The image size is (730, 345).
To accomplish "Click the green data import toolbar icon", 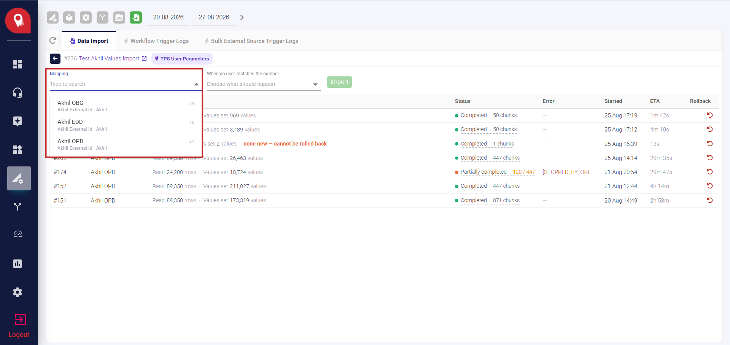I will pyautogui.click(x=136, y=17).
